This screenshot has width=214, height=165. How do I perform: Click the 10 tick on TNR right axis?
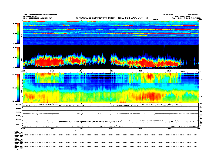[200, 96]
